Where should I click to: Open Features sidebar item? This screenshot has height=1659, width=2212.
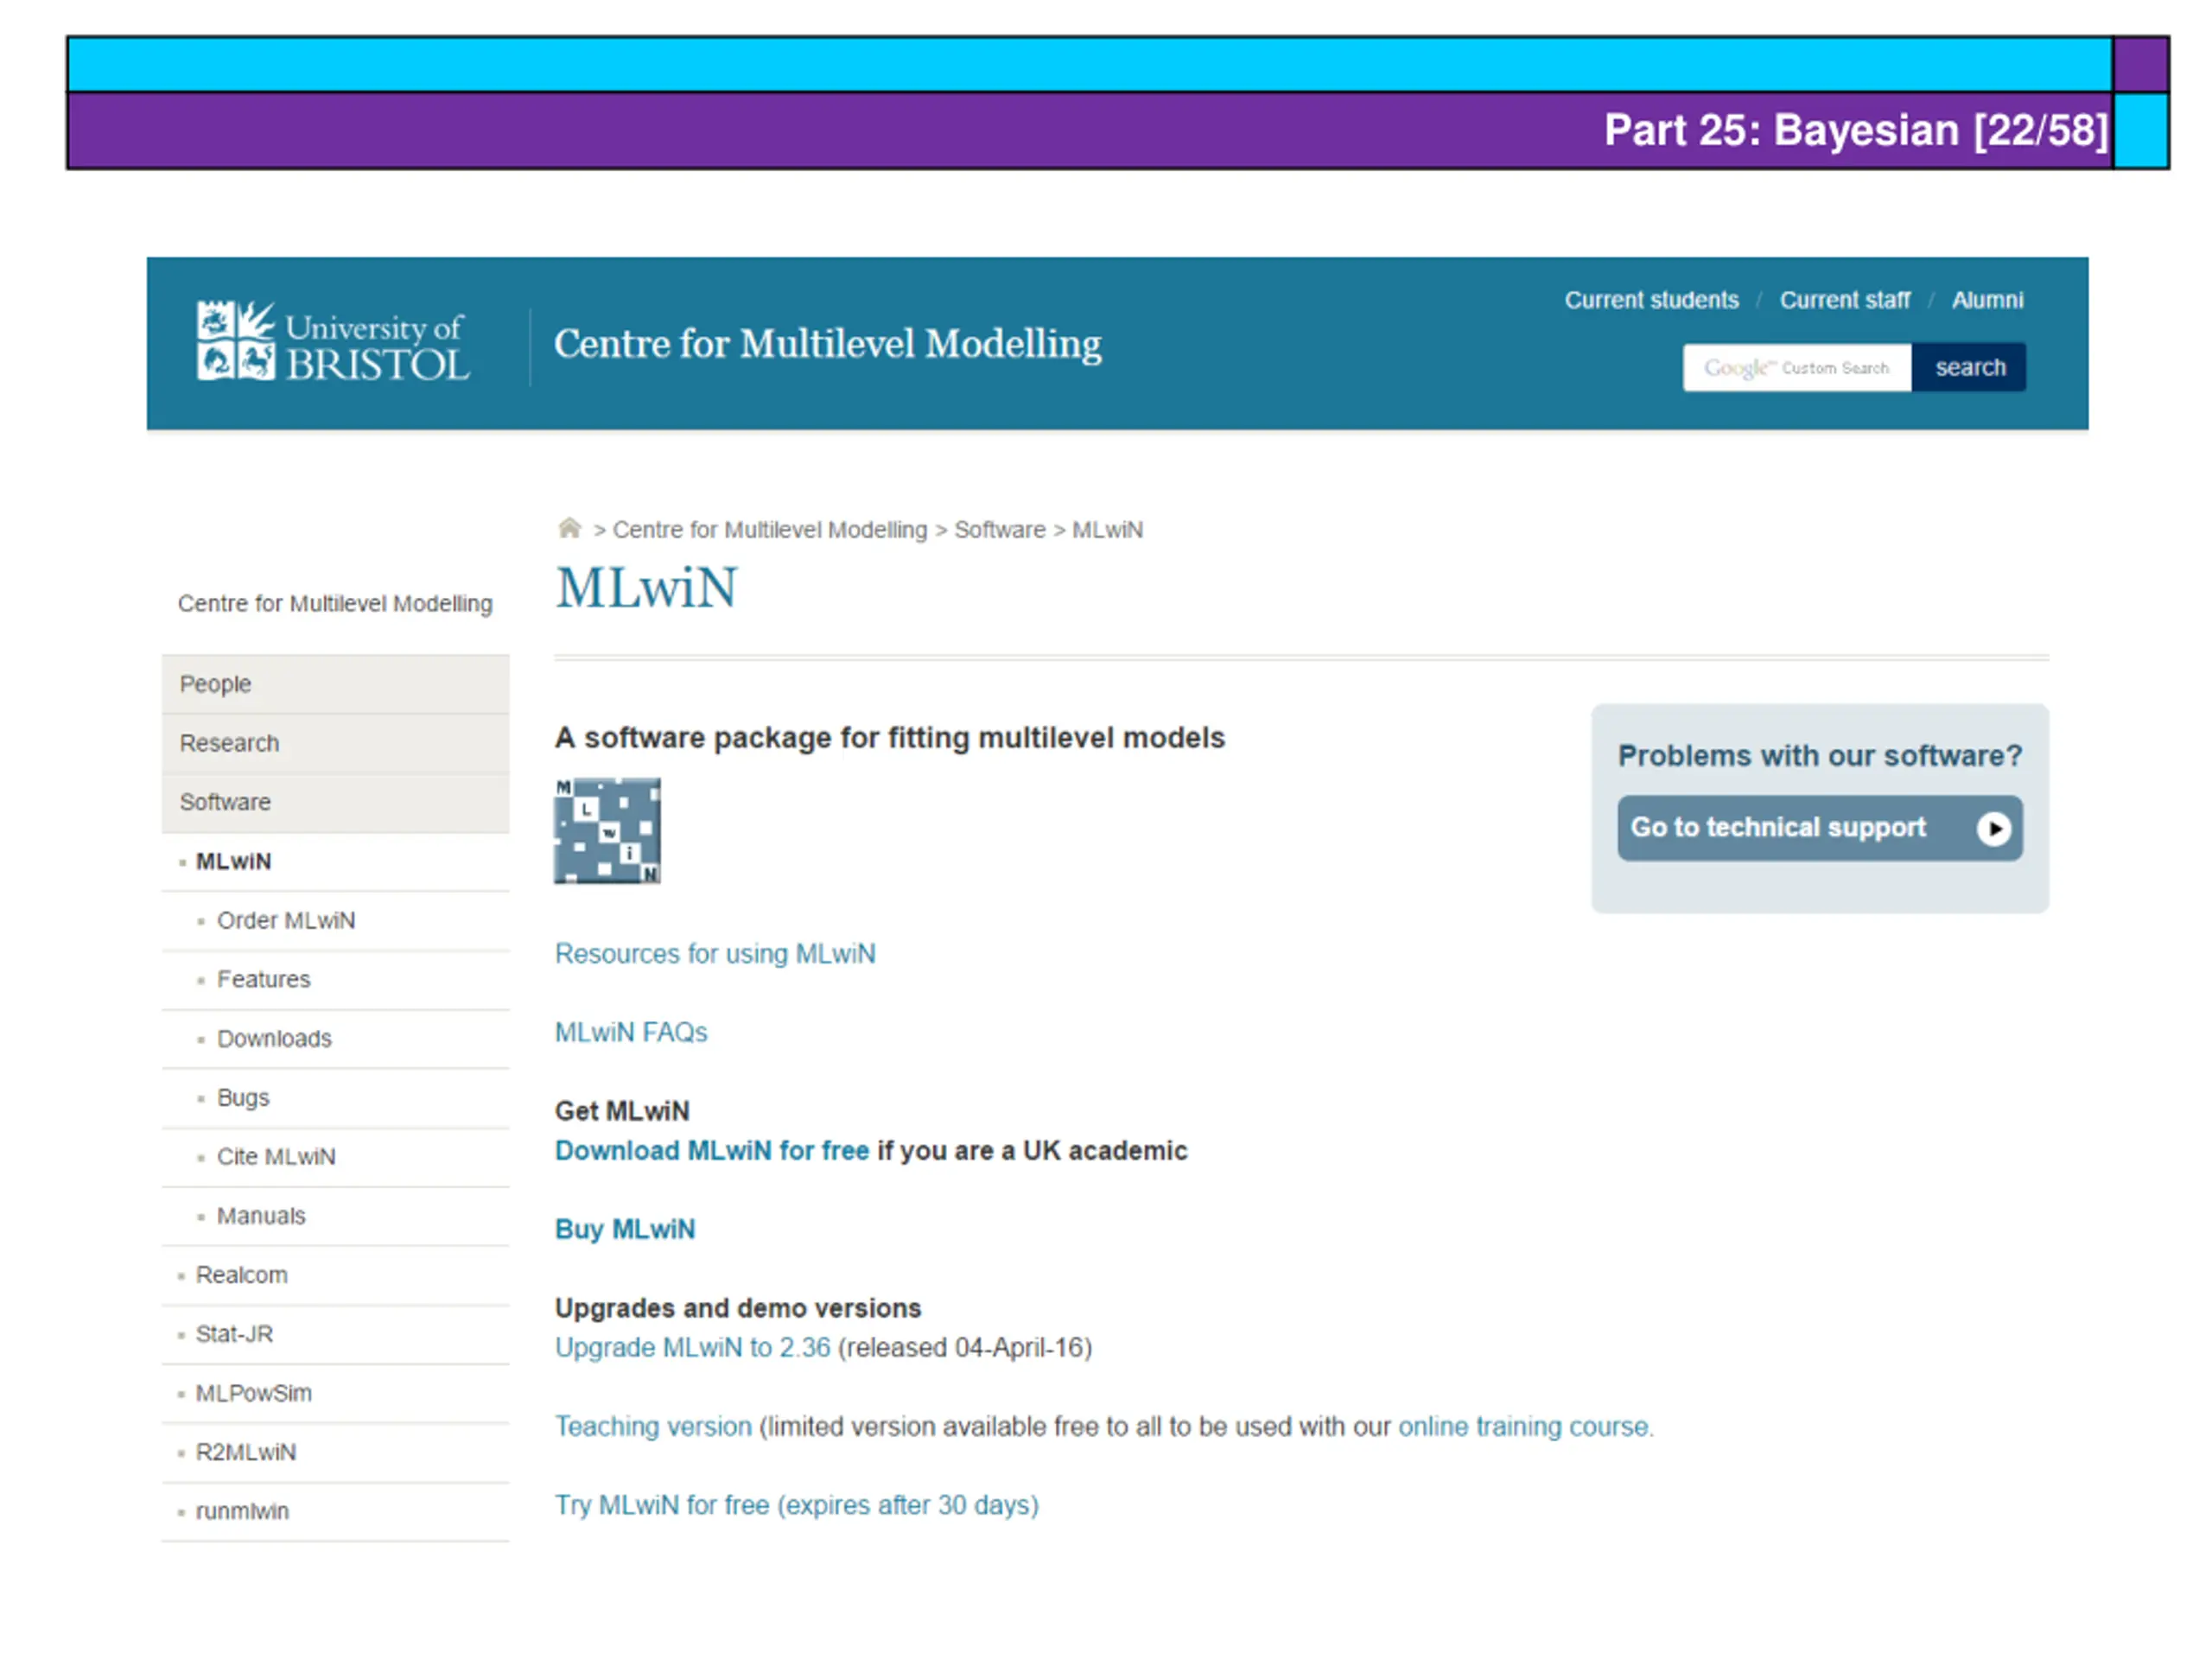pos(335,979)
